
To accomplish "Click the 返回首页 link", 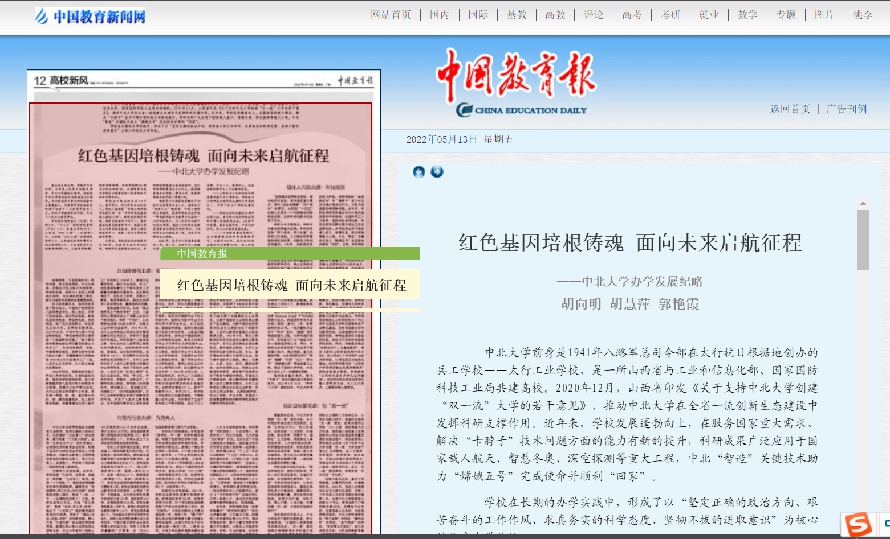I will point(790,109).
